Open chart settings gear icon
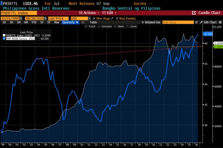 point(220,22)
